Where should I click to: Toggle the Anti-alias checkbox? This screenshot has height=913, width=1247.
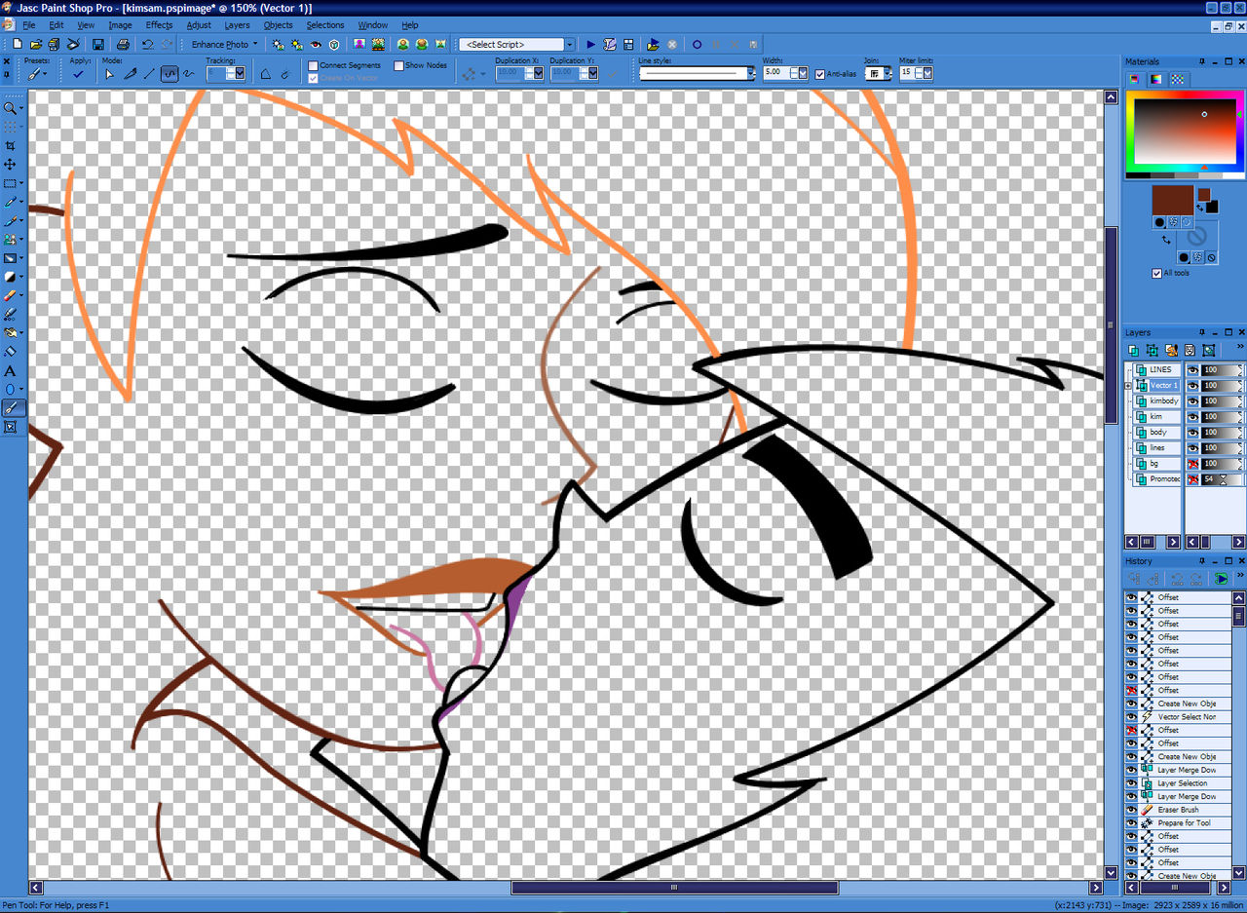(x=820, y=74)
